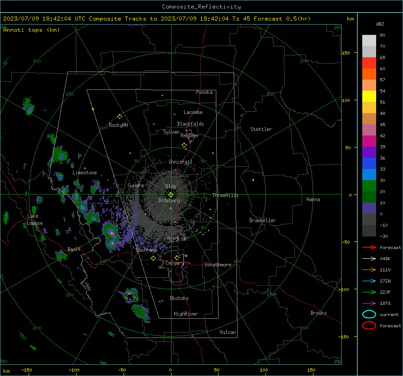
Task: Click the Stettler city label
Action: coord(261,129)
